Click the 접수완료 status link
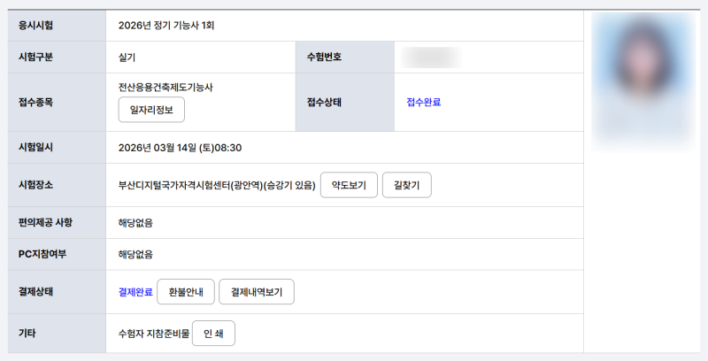The image size is (708, 361). [424, 103]
